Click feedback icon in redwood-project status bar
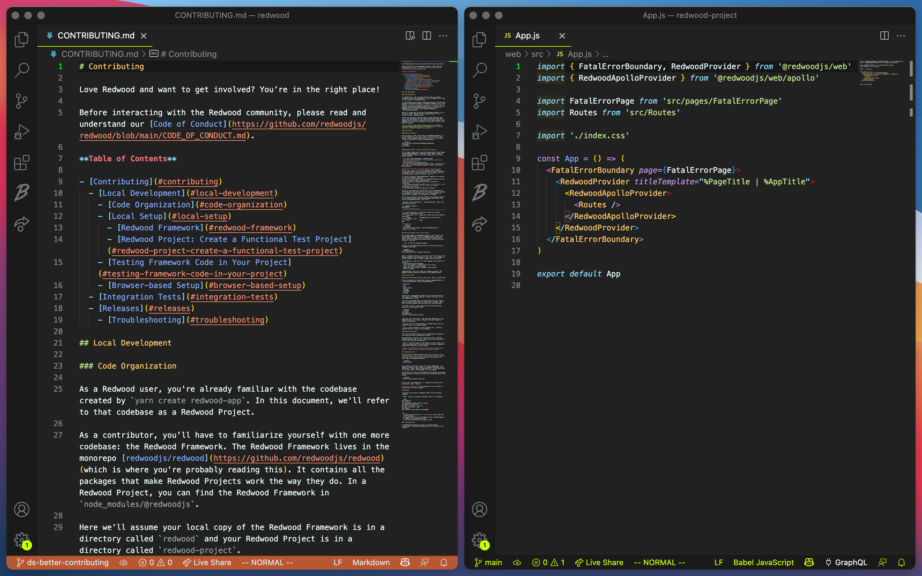Viewport: 922px width, 576px height. (x=882, y=563)
